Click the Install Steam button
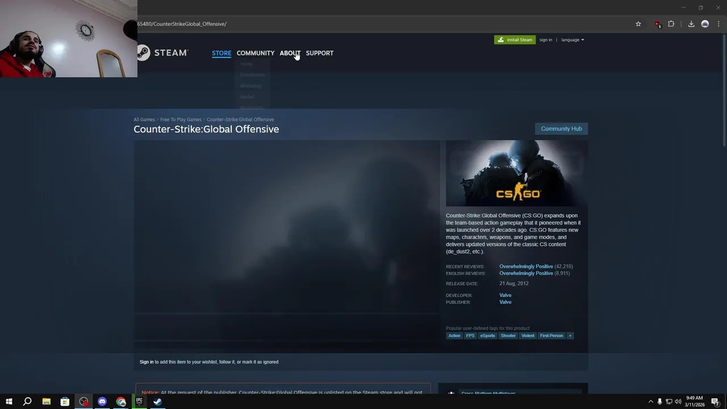The image size is (727, 409). pyautogui.click(x=515, y=40)
